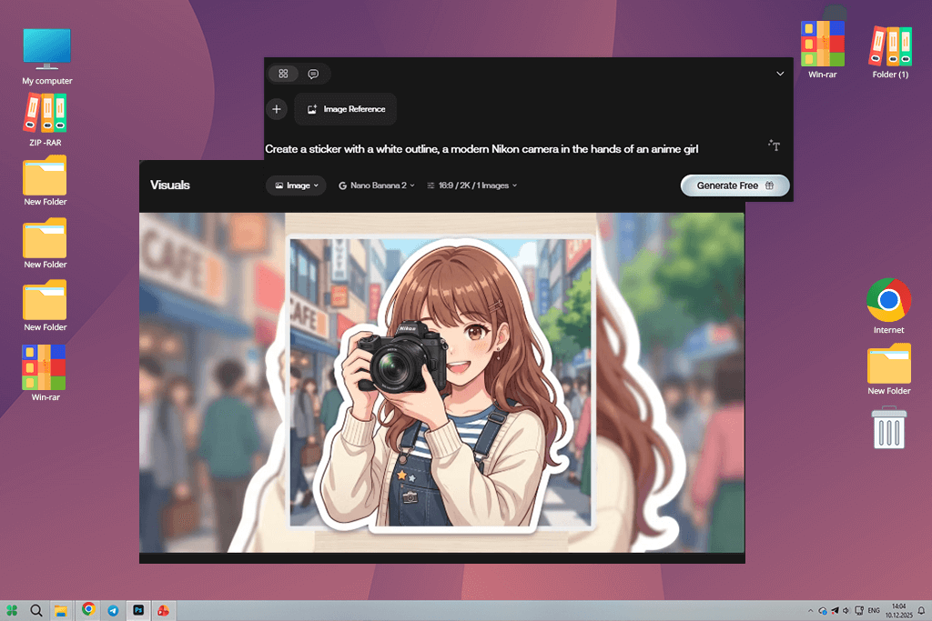The image size is (932, 621).
Task: Open Photoshop from the taskbar
Action: [138, 610]
